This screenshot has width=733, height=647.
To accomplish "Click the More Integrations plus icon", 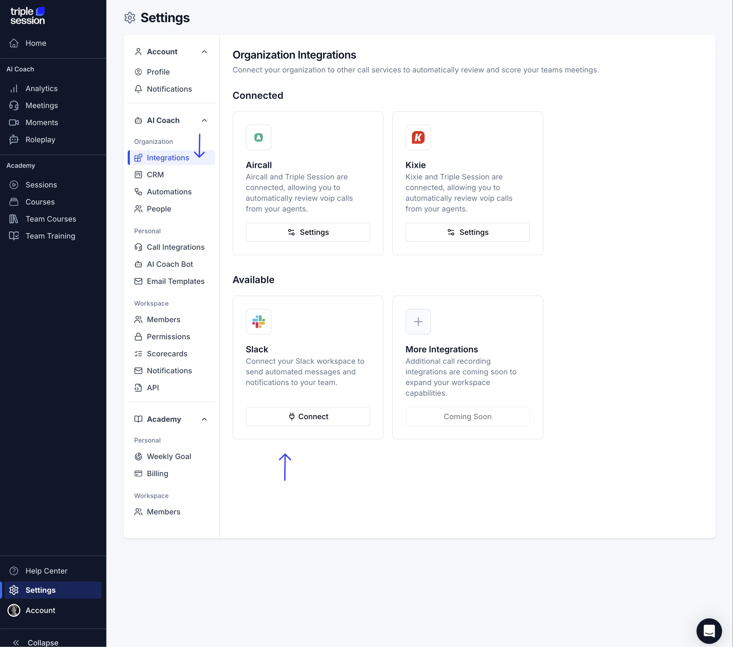I will [x=418, y=322].
